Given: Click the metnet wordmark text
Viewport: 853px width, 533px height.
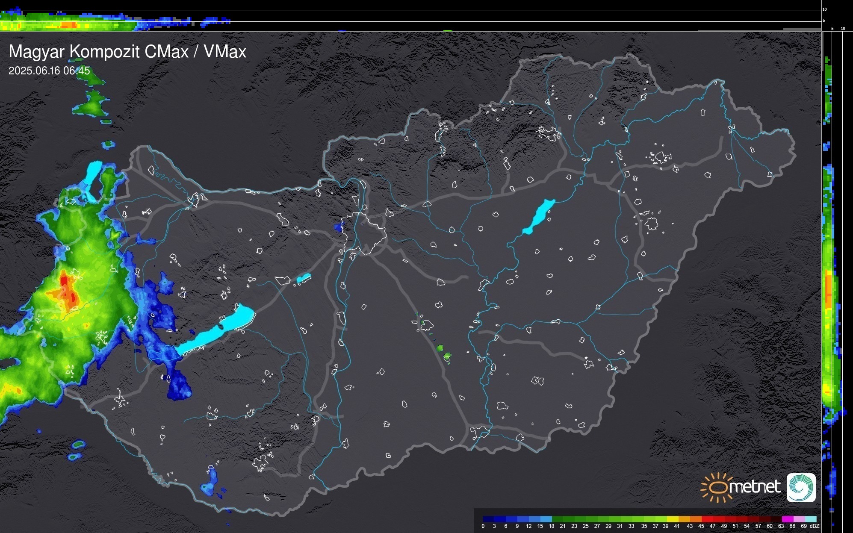Looking at the screenshot, I should [x=755, y=487].
